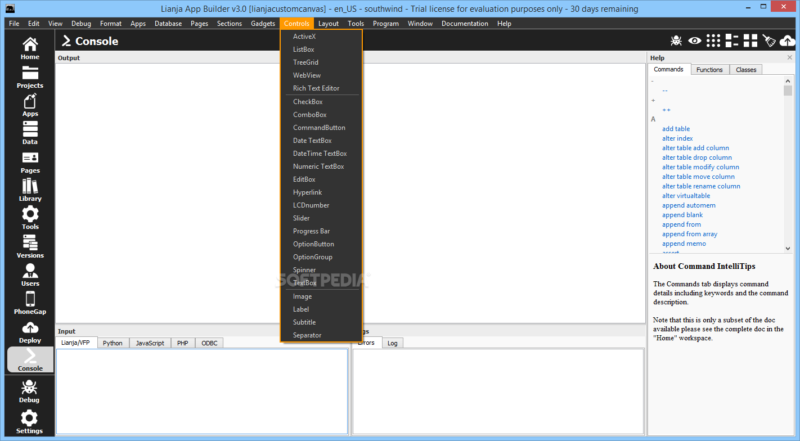The width and height of the screenshot is (800, 441).
Task: Switch input to the ODBC tab
Action: (209, 343)
